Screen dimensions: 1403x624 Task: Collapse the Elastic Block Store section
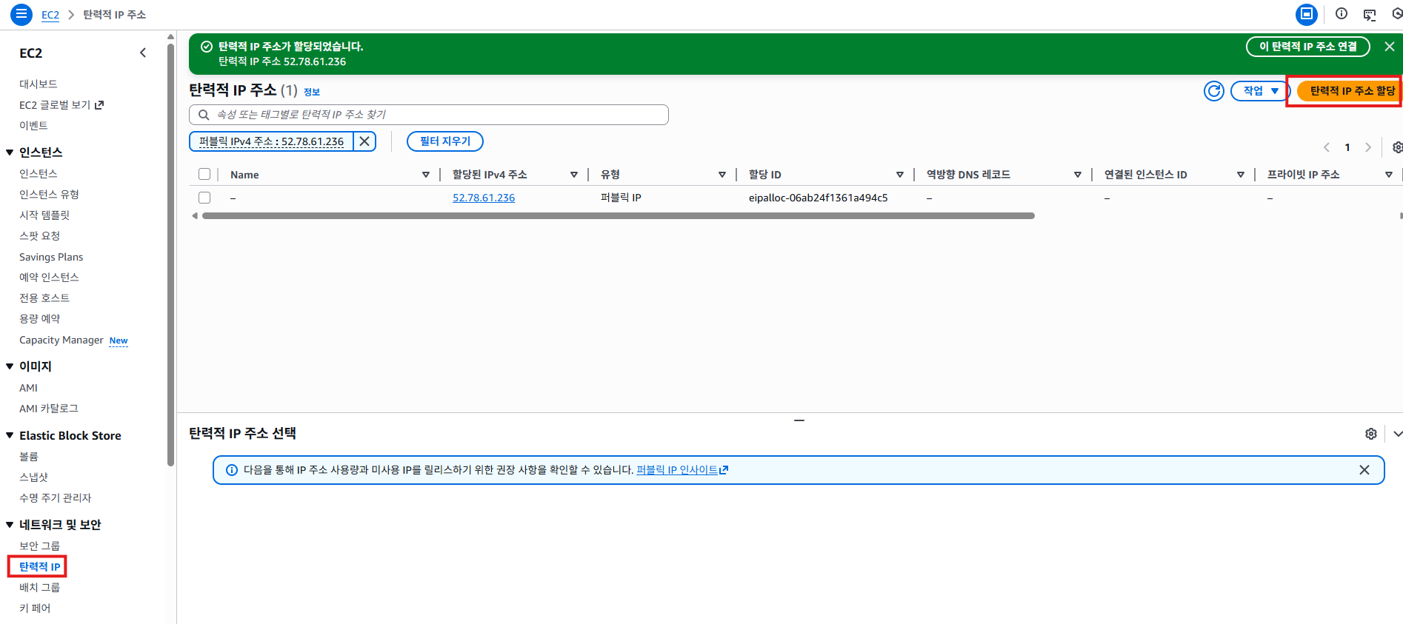(x=10, y=436)
